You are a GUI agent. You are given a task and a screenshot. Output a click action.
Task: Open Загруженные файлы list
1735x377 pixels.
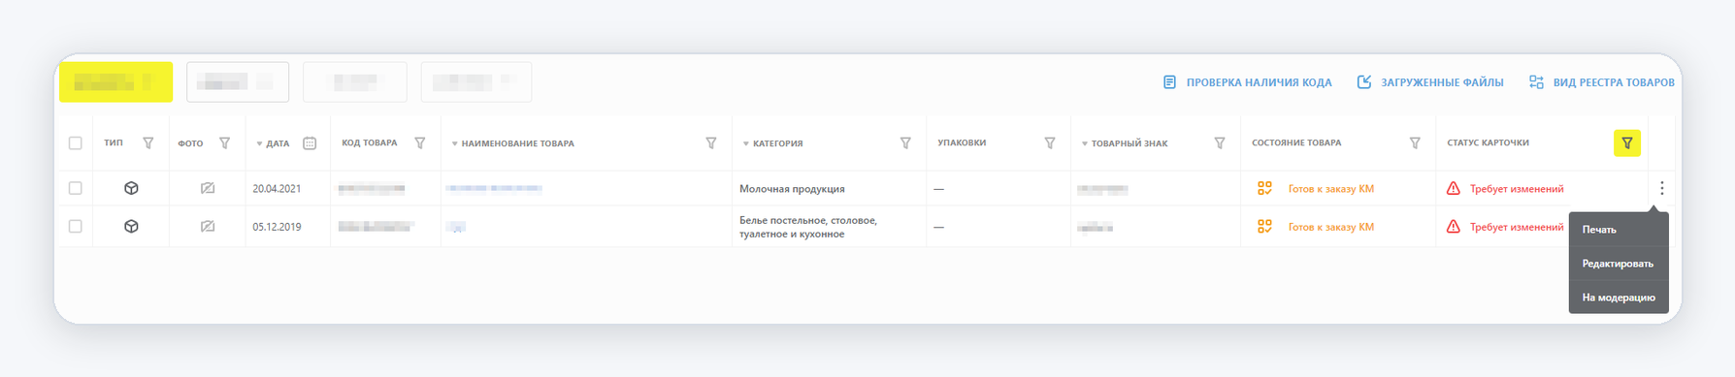[1442, 82]
